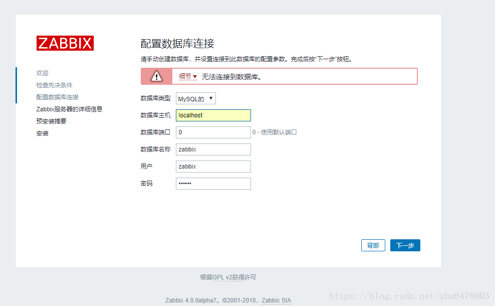Select the Zabbix服务器的详细信息 step
This screenshot has width=495, height=306.
tap(69, 109)
